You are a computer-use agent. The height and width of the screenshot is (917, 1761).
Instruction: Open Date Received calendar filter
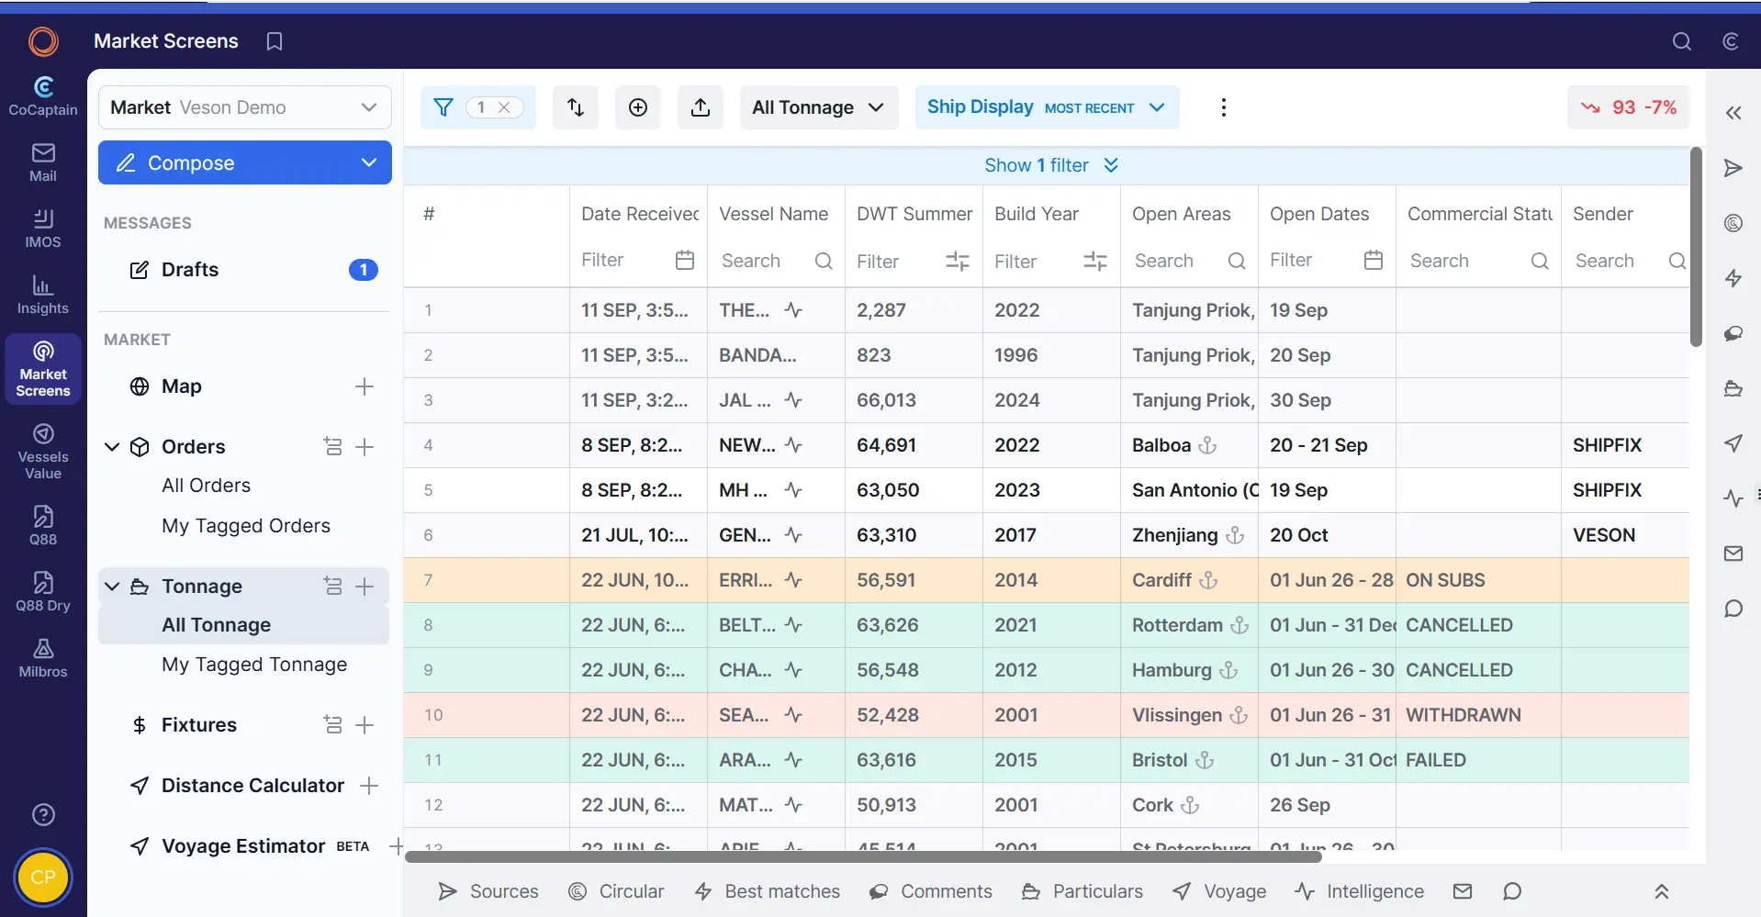[x=684, y=260]
